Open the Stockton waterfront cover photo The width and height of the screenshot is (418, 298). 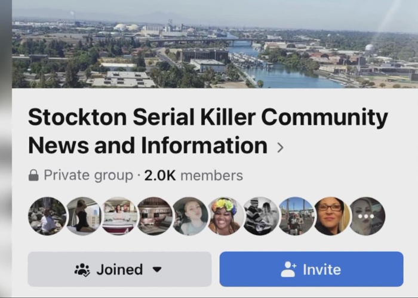coord(215,44)
